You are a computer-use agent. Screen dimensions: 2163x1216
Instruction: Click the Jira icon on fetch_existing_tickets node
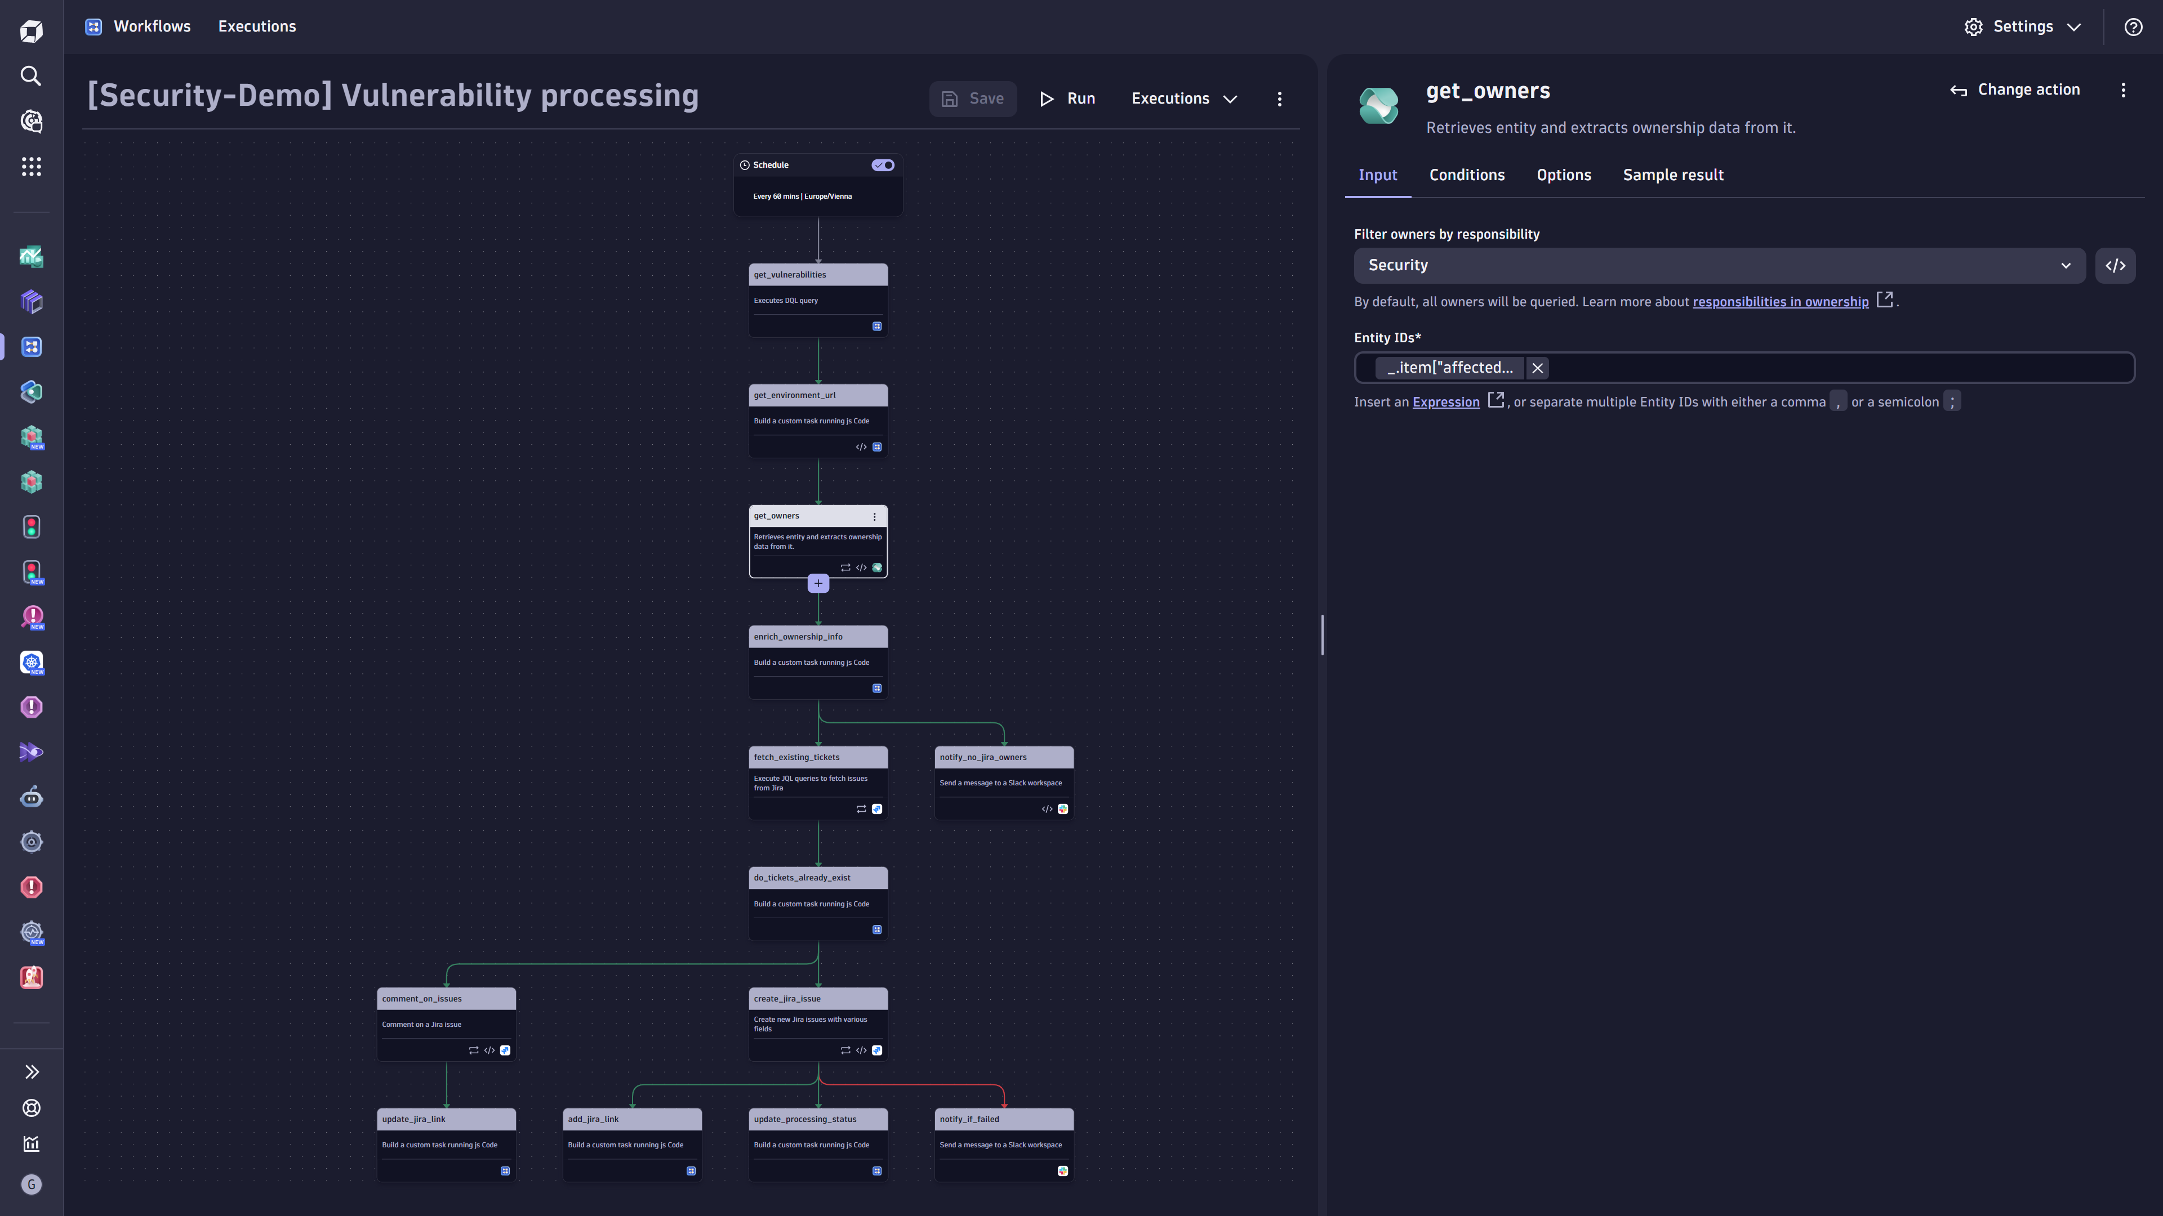click(x=876, y=809)
